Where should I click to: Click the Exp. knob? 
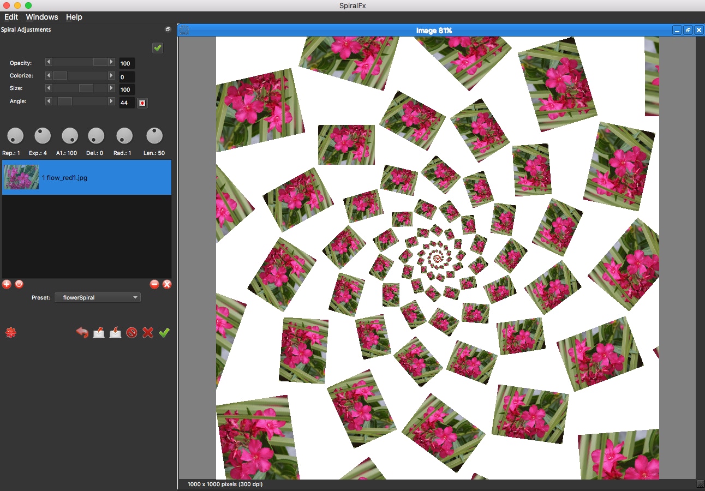[x=43, y=136]
